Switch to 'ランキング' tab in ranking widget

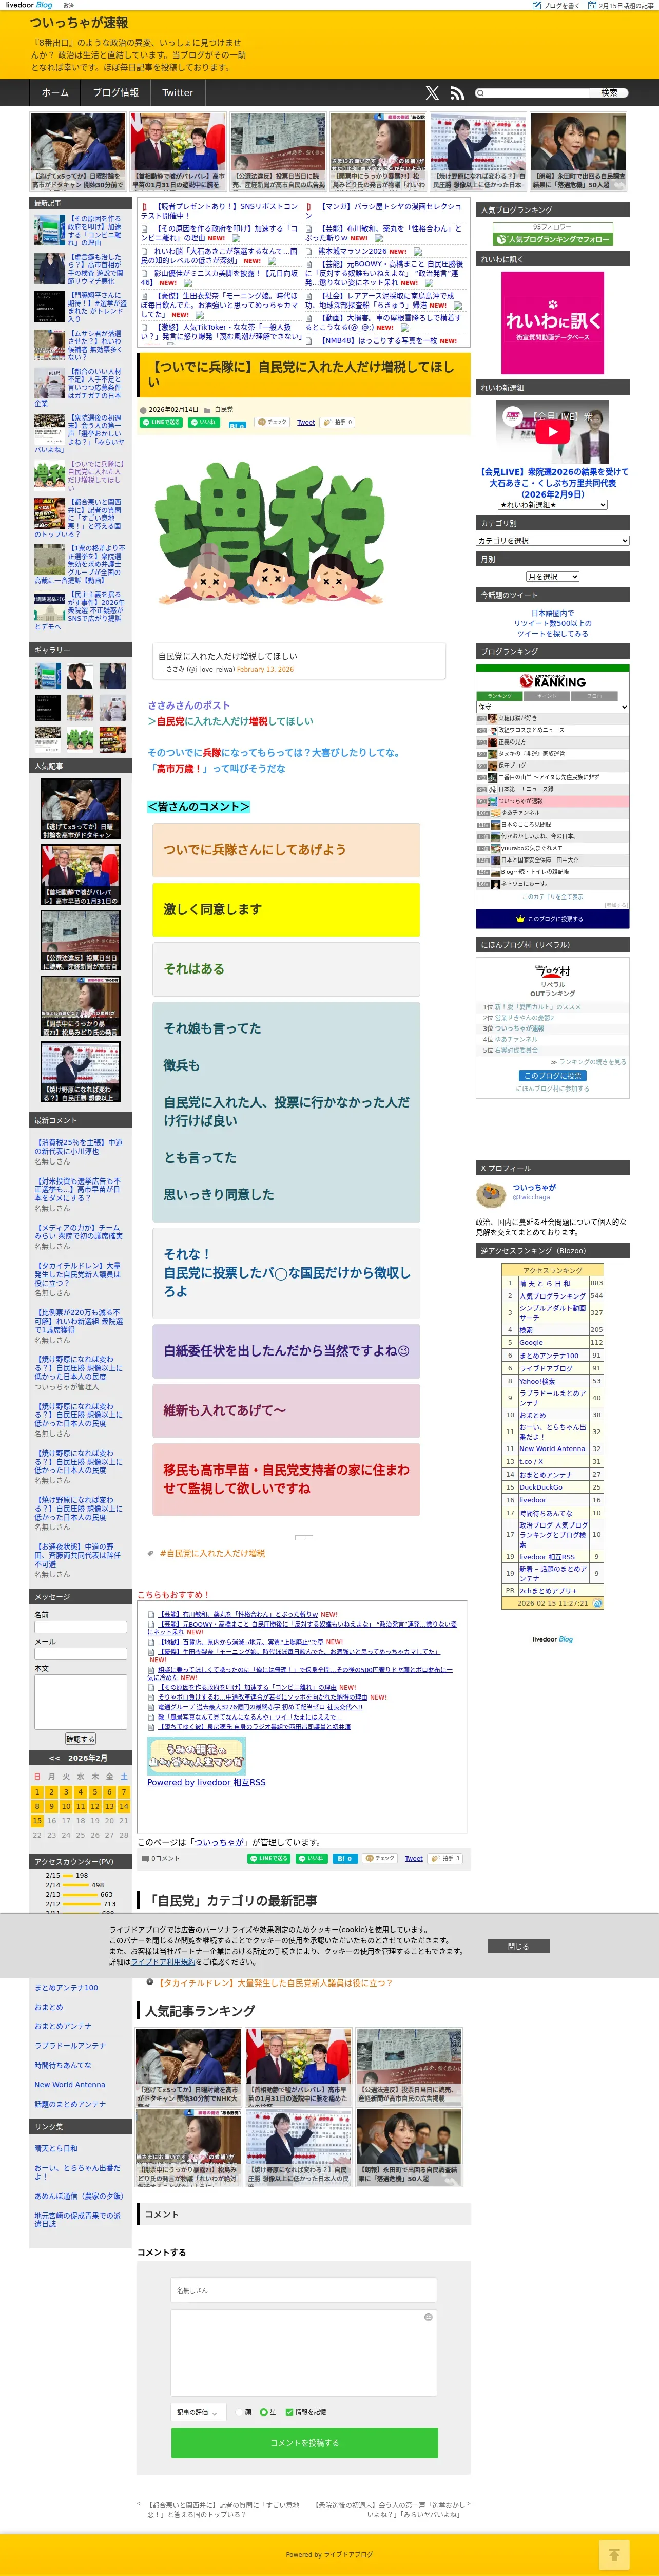pos(500,696)
